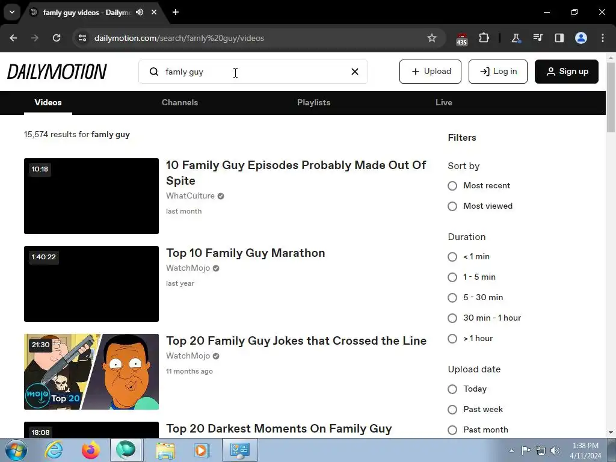Click the scrollbar down arrow
The image size is (616, 462).
coord(611,433)
